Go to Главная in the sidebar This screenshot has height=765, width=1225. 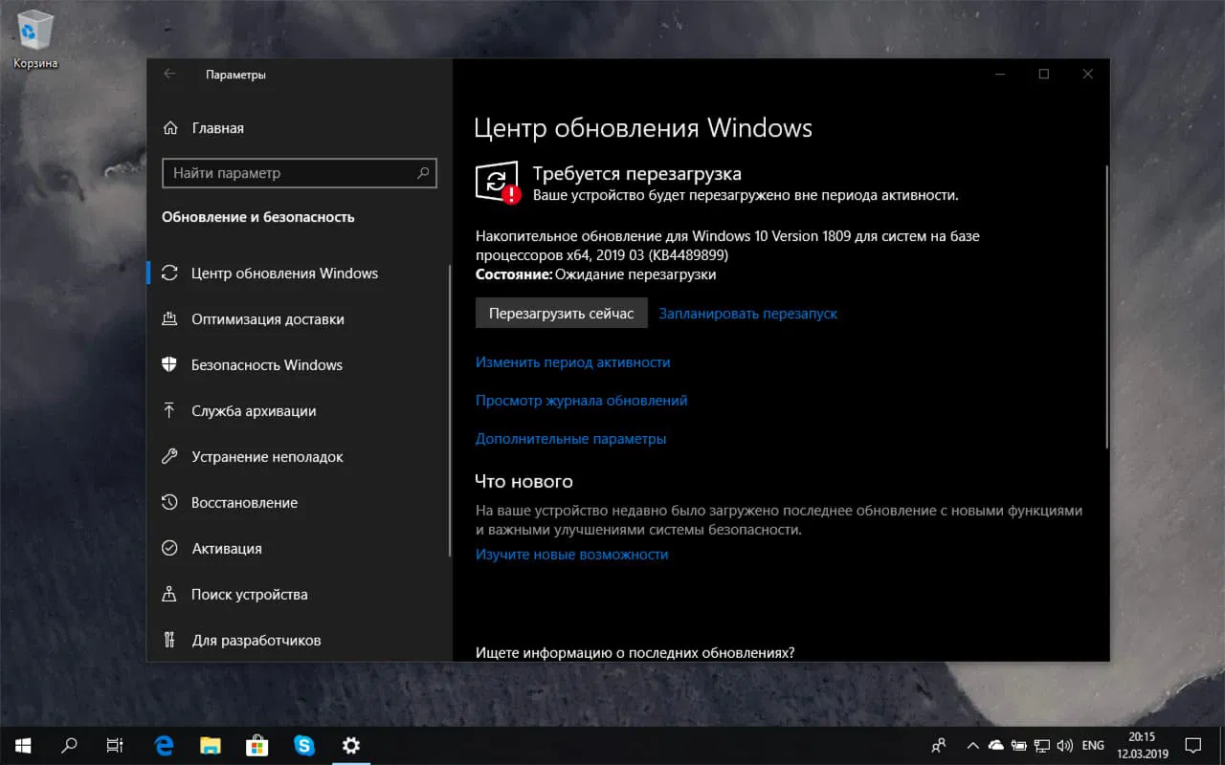(216, 127)
